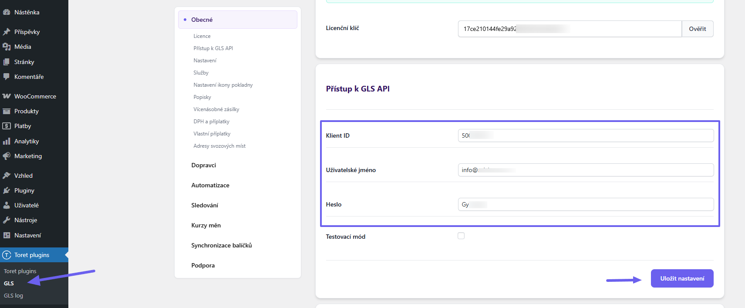Image resolution: width=745 pixels, height=308 pixels.
Task: Open the Dopravci settings section
Action: (204, 165)
